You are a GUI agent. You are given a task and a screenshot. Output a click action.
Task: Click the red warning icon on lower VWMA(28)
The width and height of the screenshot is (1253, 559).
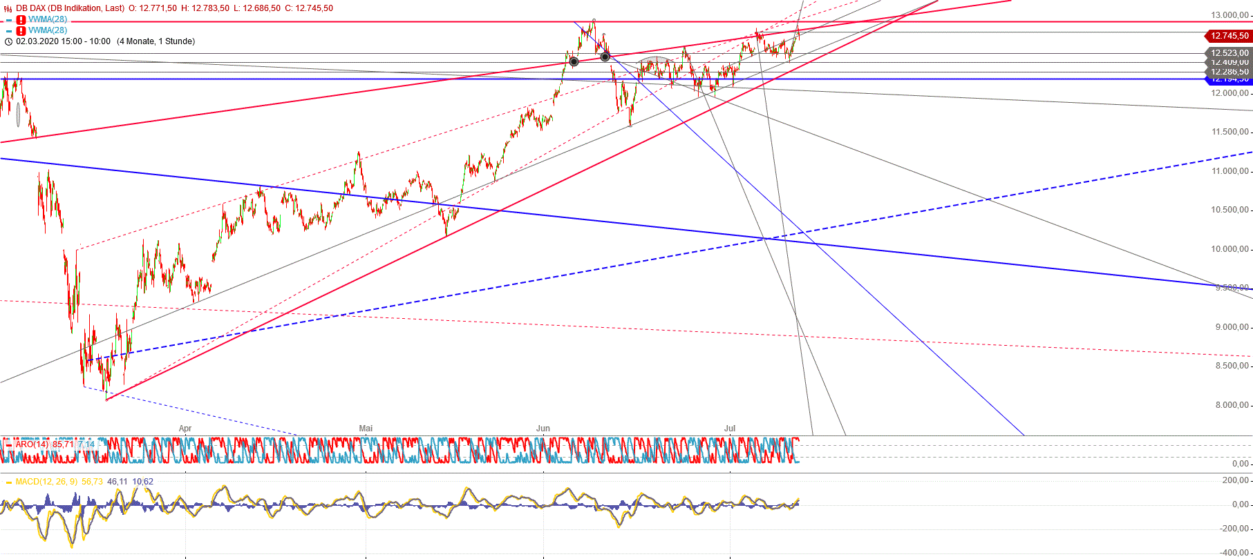coord(21,31)
